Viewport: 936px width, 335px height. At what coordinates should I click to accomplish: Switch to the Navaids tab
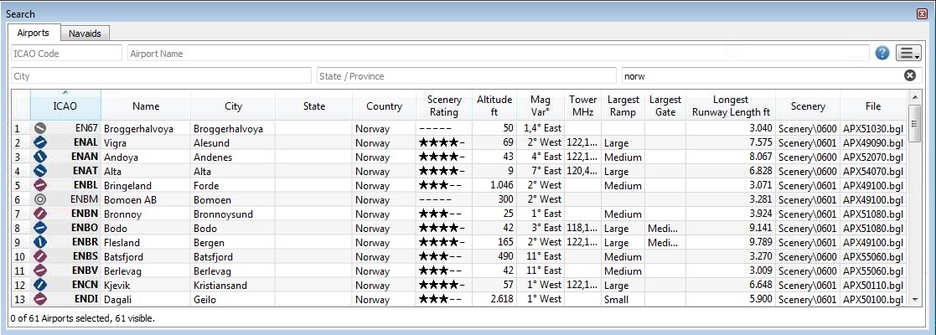click(x=85, y=33)
